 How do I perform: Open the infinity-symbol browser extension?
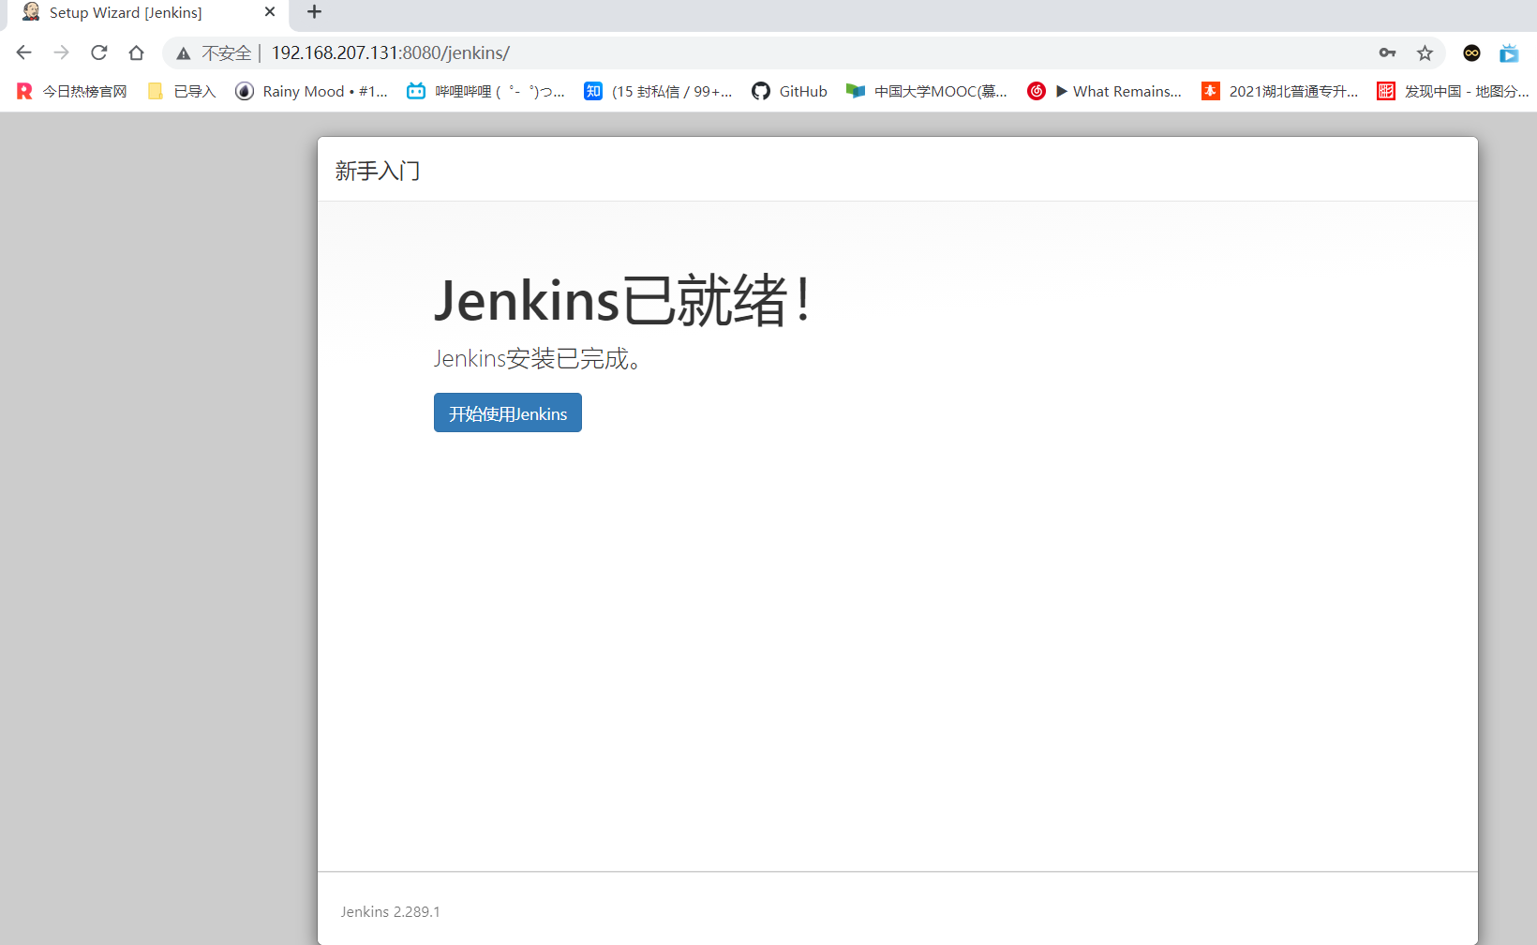click(1472, 52)
